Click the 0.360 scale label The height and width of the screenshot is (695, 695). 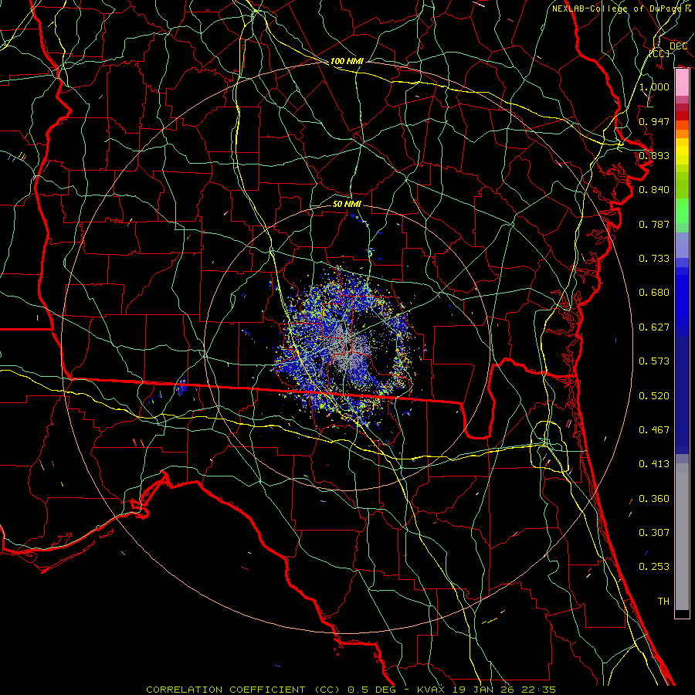click(x=654, y=499)
